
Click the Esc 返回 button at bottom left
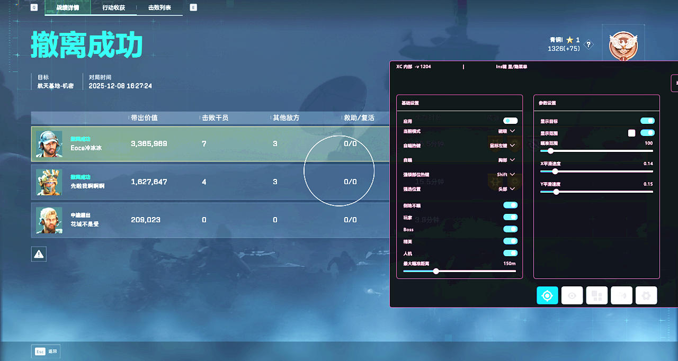point(46,351)
